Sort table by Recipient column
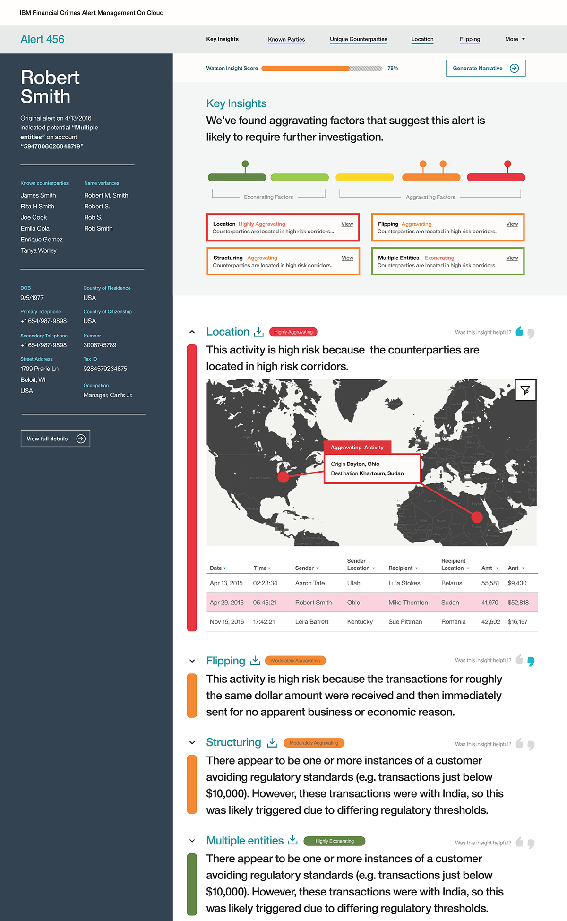 tap(404, 568)
